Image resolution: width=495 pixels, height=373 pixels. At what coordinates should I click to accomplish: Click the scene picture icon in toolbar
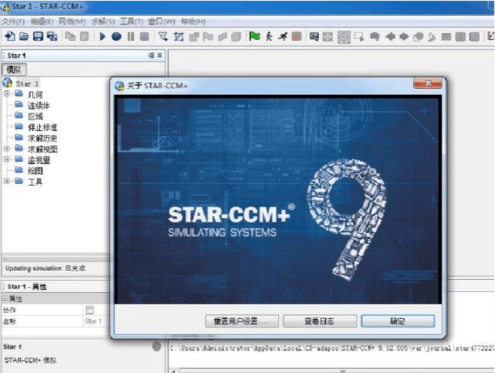[x=314, y=36]
